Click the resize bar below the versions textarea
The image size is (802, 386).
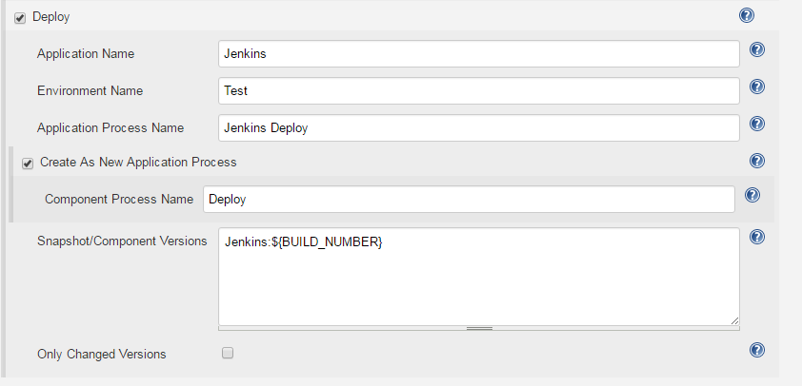[x=479, y=328]
